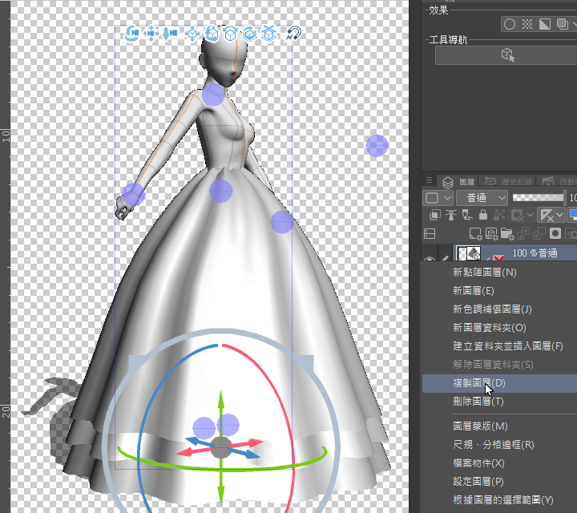Screen dimensions: 577x513
Task: Select the cube with top curved arrow
Action: pyautogui.click(x=230, y=34)
